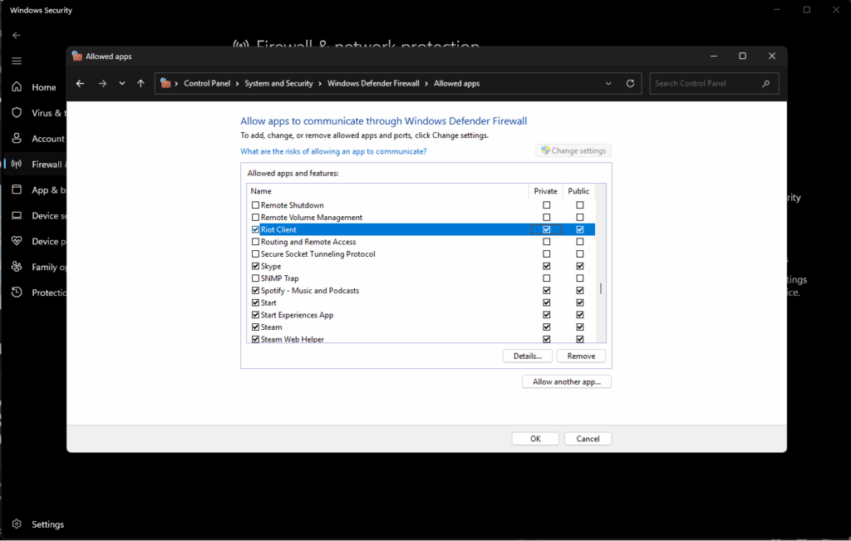Toggle Steam Private checkbox

click(x=547, y=327)
